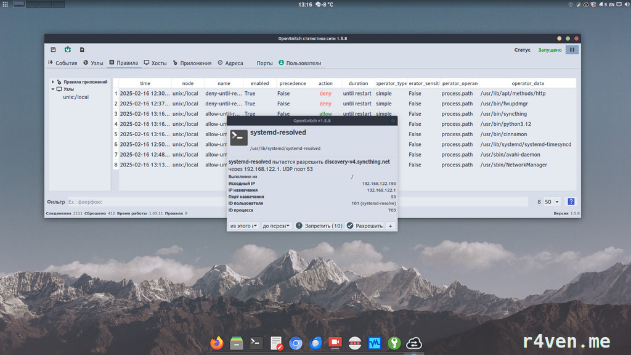The height and width of the screenshot is (355, 631).
Task: Click the file manager icon in the dock
Action: click(236, 343)
